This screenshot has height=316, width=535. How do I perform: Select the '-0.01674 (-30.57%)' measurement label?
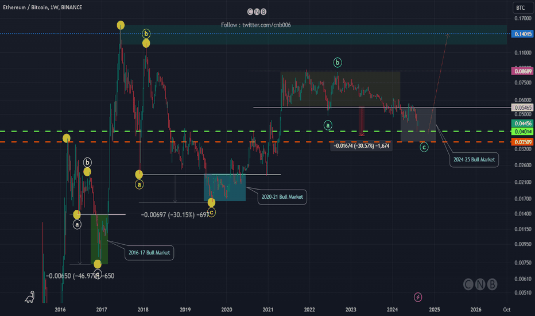coord(361,146)
